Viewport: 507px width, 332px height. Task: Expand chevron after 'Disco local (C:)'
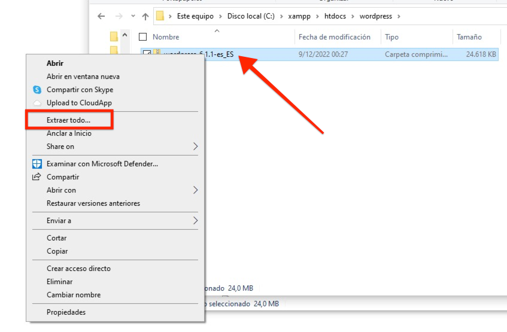point(281,16)
